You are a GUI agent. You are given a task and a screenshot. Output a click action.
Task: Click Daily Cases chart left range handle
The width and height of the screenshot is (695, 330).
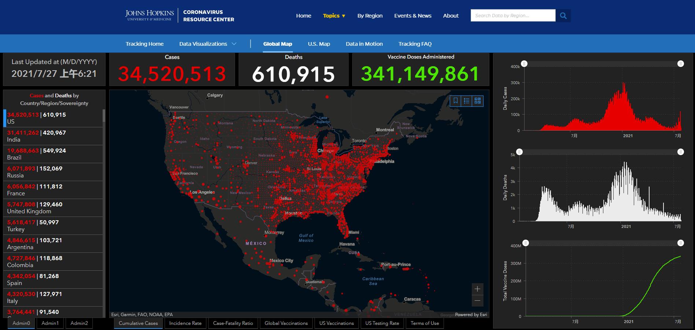click(x=525, y=64)
